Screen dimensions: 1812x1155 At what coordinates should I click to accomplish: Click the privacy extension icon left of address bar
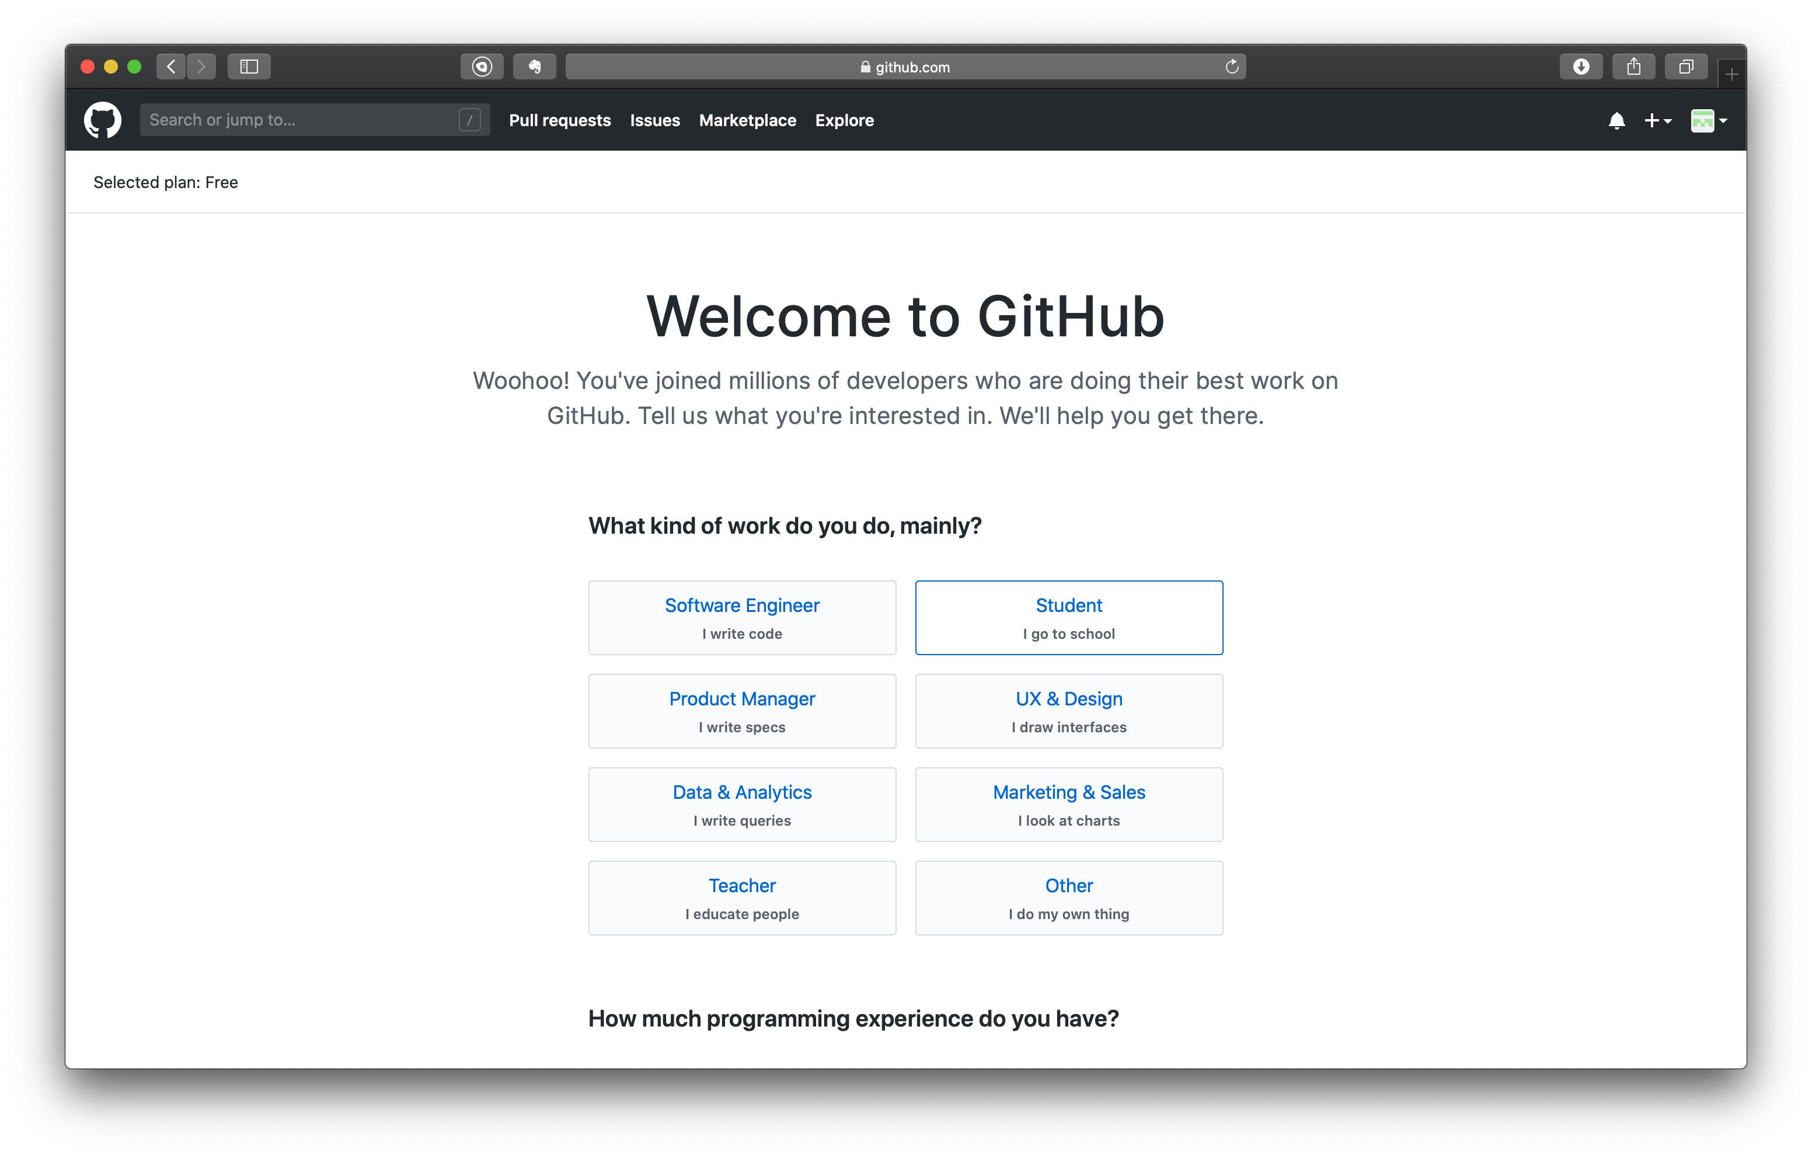482,67
